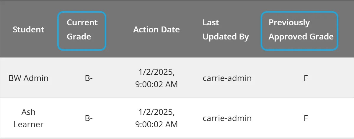Select the 9:00:02 AM time in Ash Learner's row

(x=156, y=124)
